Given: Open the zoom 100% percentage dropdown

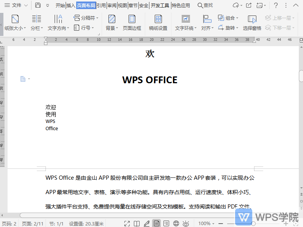Looking at the screenshot, I should pos(206,224).
